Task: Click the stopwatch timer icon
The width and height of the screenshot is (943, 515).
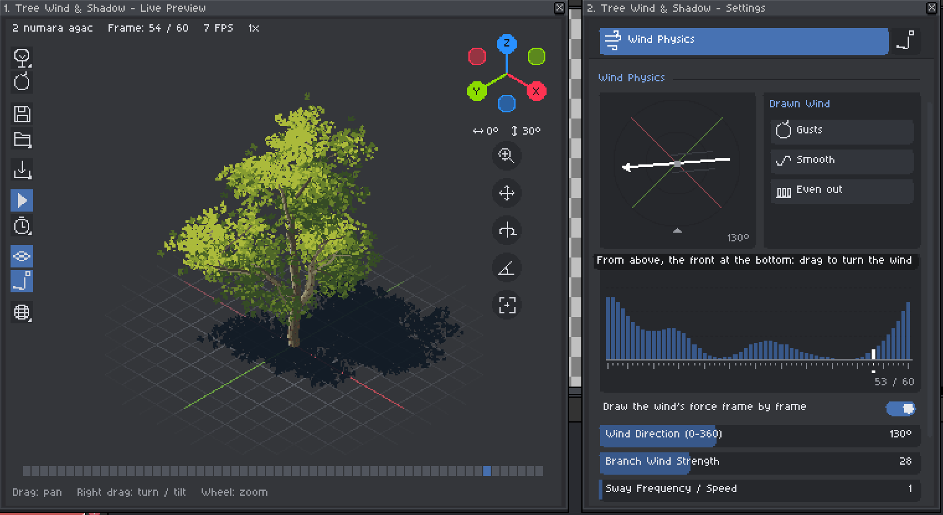Action: [x=22, y=225]
